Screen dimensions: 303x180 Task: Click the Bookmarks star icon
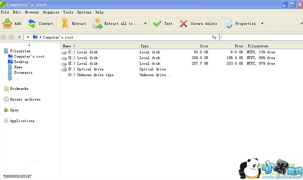pyautogui.click(x=6, y=88)
